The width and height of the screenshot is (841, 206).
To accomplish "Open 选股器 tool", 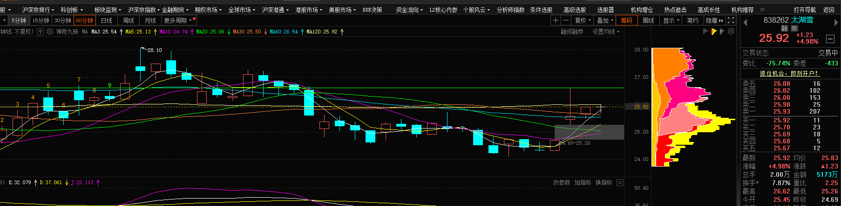I will coord(605,9).
